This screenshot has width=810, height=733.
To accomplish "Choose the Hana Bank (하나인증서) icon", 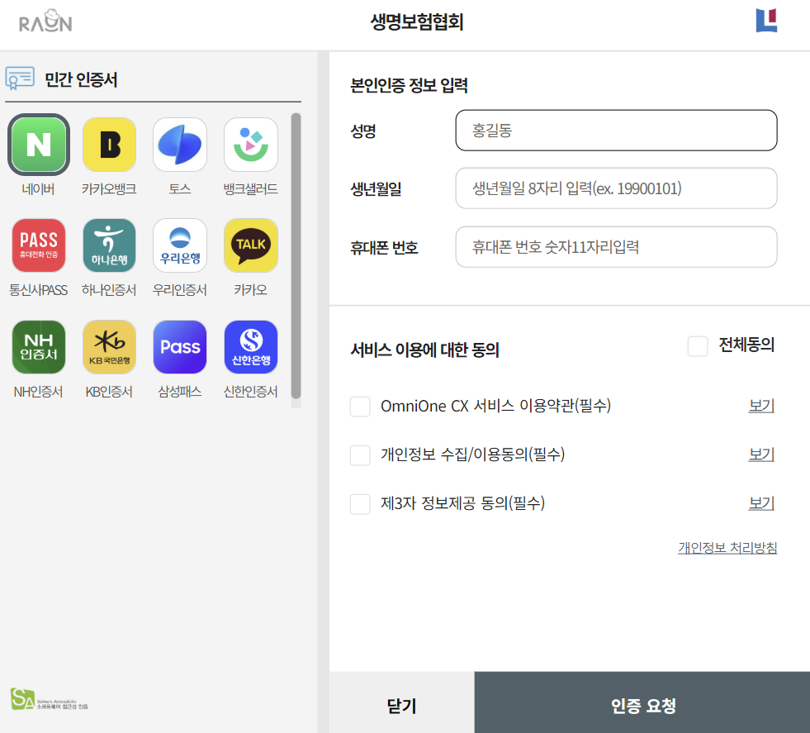I will pyautogui.click(x=109, y=245).
